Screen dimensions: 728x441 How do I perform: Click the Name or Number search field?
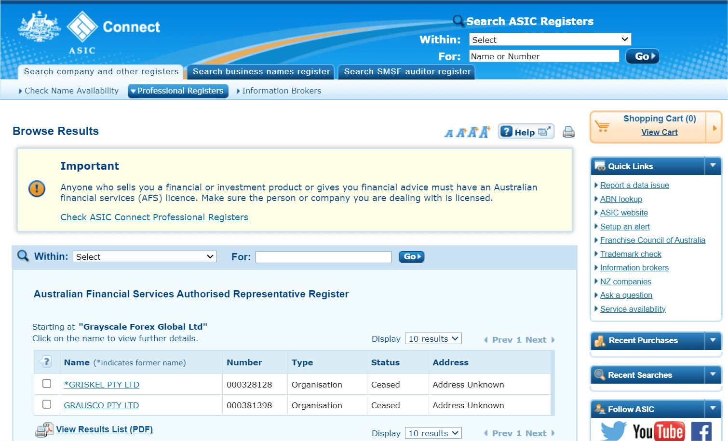[x=544, y=56]
